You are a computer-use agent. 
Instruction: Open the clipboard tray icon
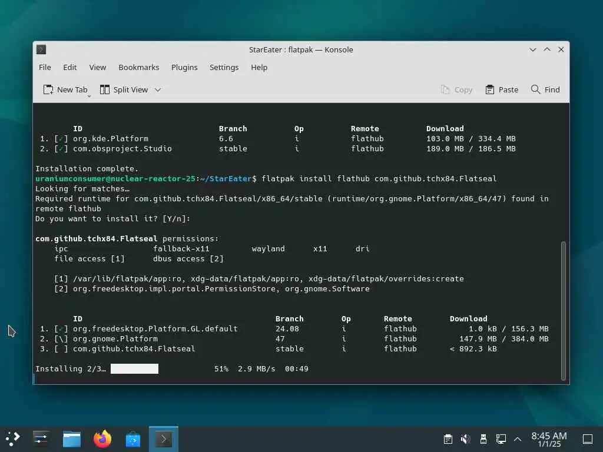pos(448,439)
